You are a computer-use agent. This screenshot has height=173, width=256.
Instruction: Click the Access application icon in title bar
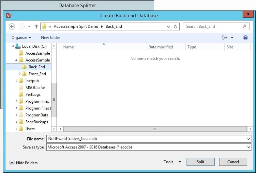click(x=9, y=16)
